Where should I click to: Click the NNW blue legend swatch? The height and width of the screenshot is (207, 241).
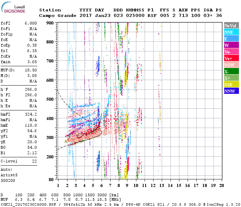[x=231, y=91]
